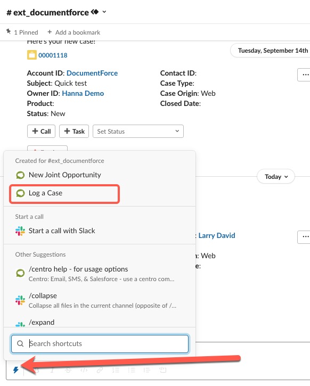Open the Larry David link

pyautogui.click(x=217, y=235)
